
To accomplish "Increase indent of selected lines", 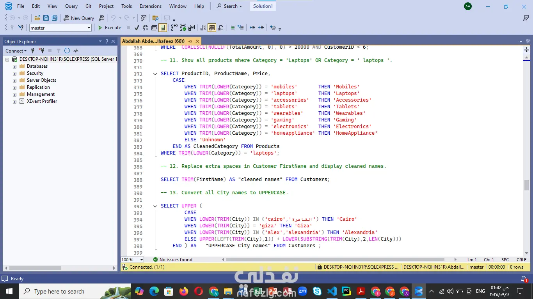I will [x=261, y=28].
